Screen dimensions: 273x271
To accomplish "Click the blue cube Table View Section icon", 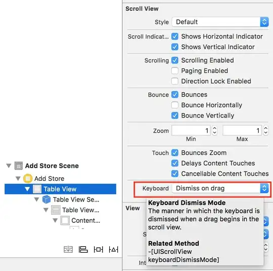I will click(47, 200).
